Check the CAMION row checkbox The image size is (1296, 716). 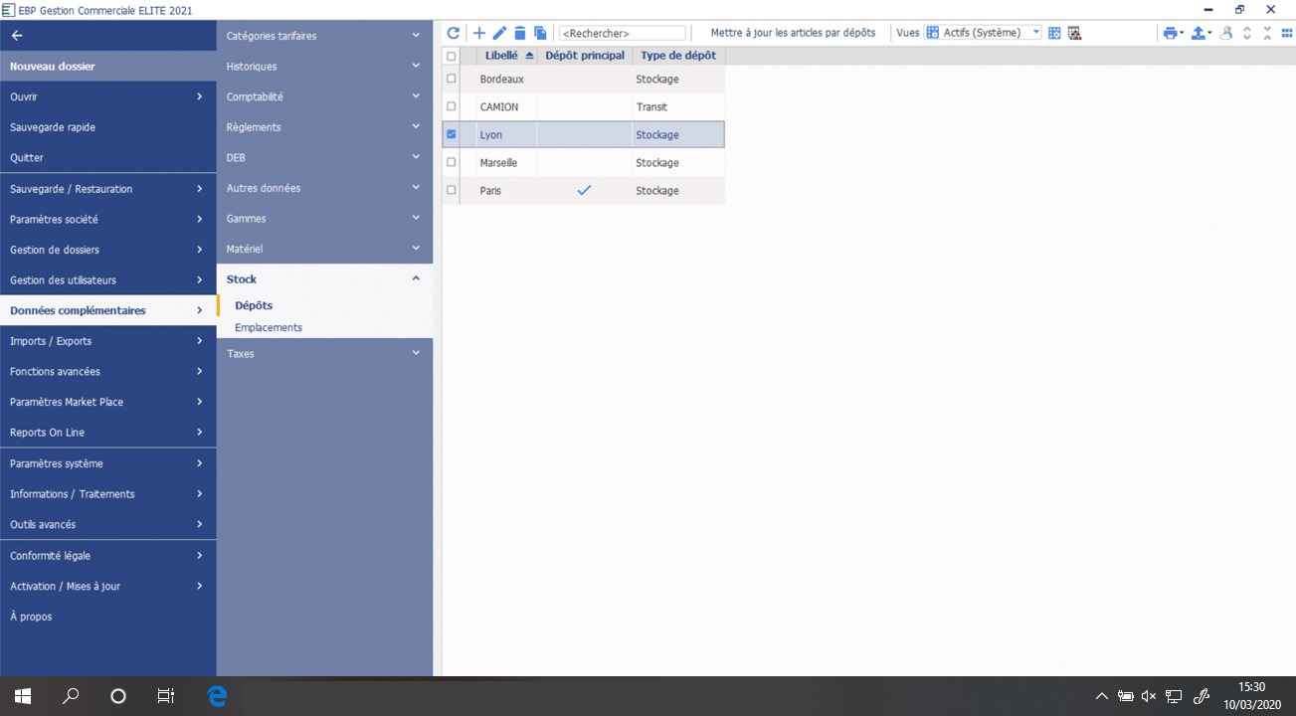pyautogui.click(x=452, y=106)
